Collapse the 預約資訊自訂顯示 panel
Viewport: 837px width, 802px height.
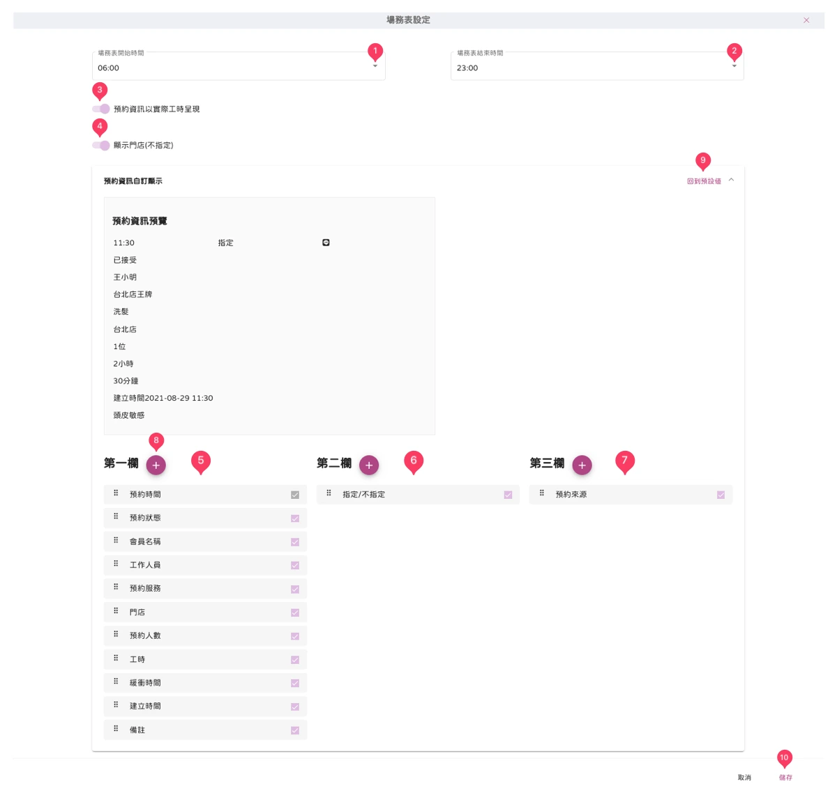(x=731, y=180)
